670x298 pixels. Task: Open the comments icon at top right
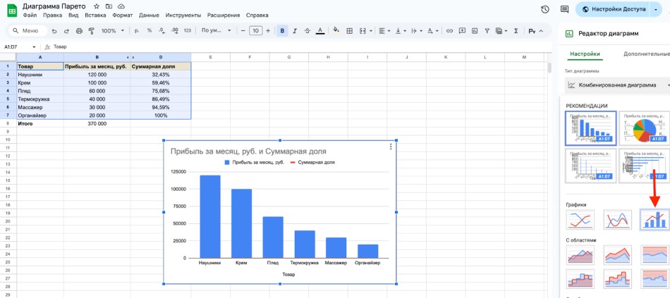pos(564,9)
